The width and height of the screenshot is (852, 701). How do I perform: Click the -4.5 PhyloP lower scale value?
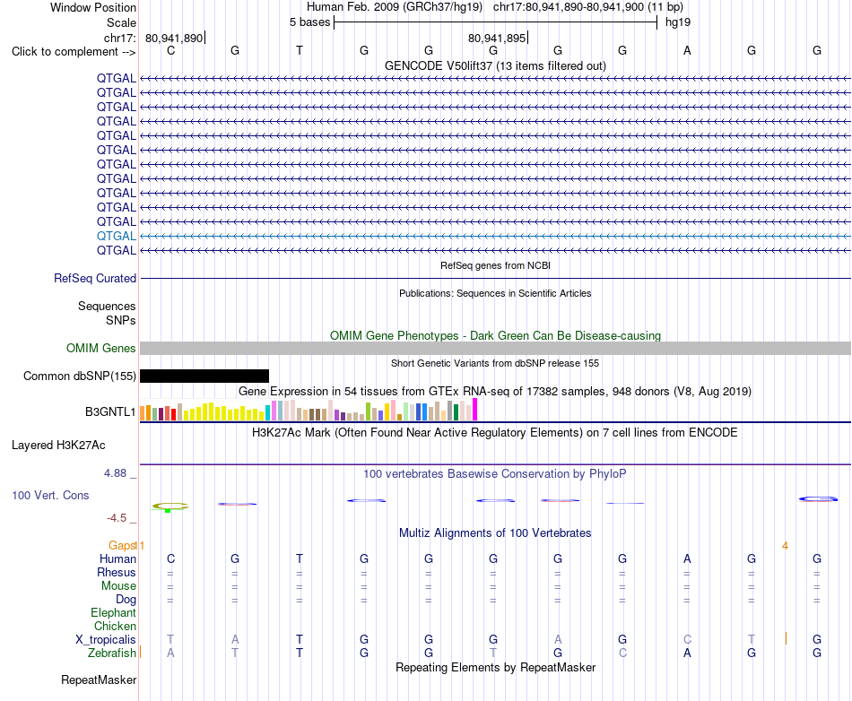(x=117, y=518)
